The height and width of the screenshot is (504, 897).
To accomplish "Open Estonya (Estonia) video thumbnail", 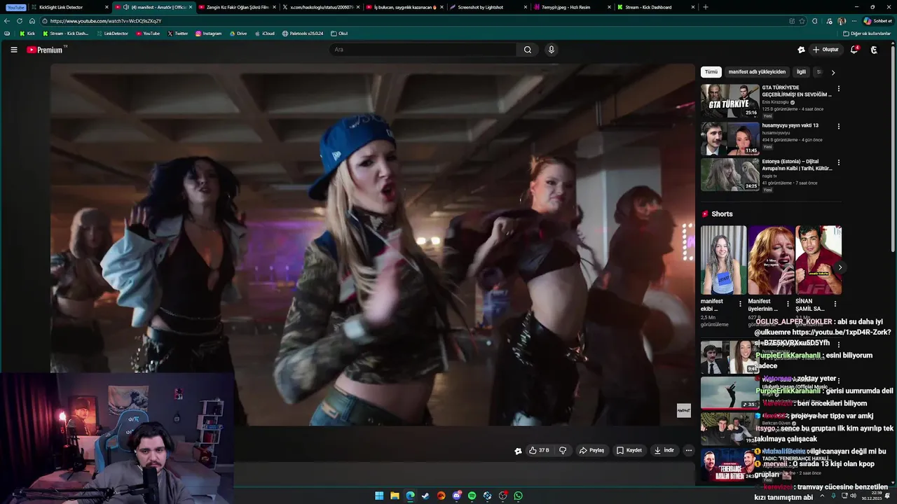I will (730, 175).
